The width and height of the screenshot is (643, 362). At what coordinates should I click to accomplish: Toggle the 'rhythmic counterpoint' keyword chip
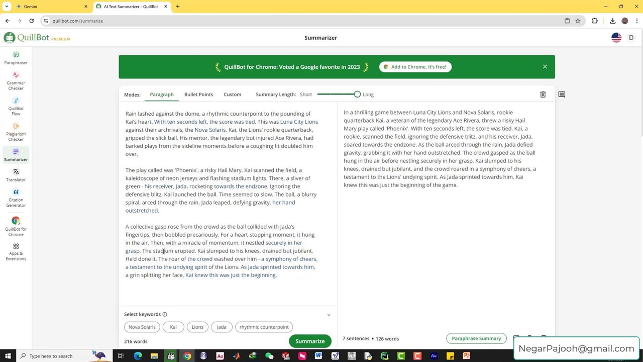point(264,327)
